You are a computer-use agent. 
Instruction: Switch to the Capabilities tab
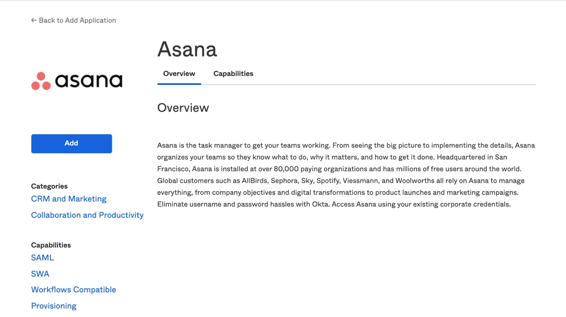(233, 74)
